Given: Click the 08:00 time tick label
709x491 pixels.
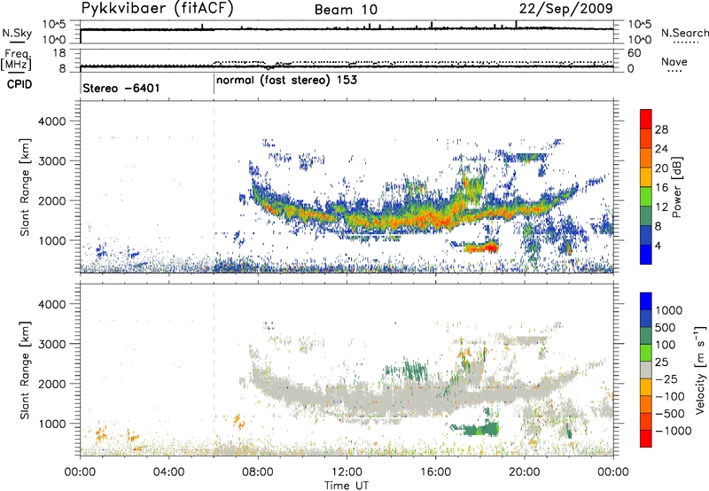Looking at the screenshot, I should click(x=258, y=472).
